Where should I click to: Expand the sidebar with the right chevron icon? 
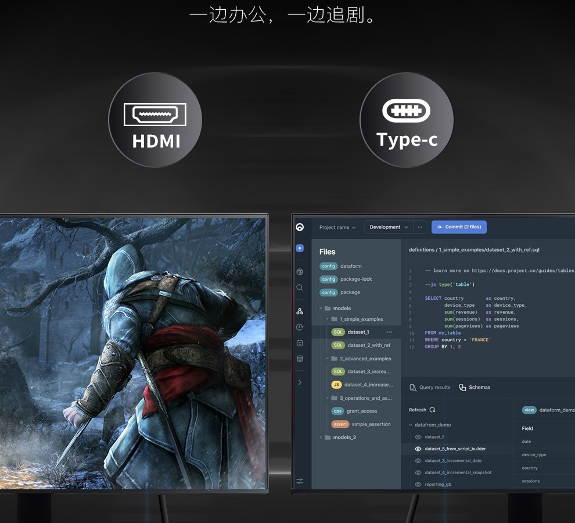(x=300, y=382)
